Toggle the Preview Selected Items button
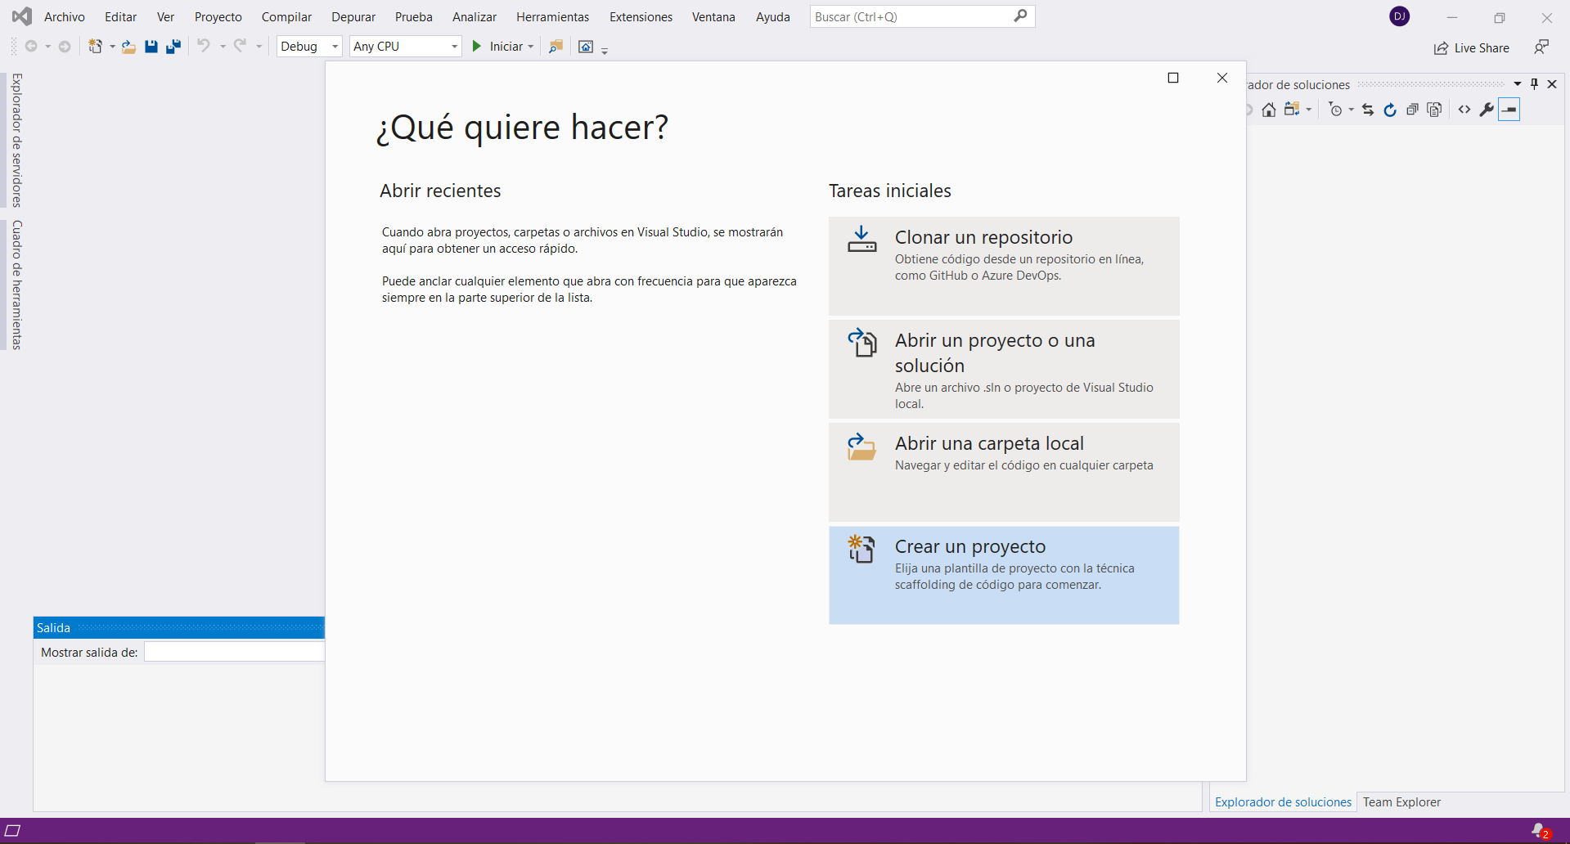Screen dimensions: 1570x844 click(1509, 110)
